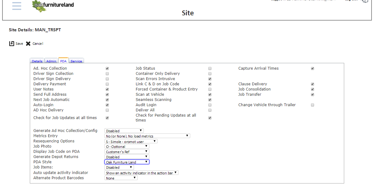Click the log out icon
This screenshot has height=193, width=374.
[x=365, y=1]
